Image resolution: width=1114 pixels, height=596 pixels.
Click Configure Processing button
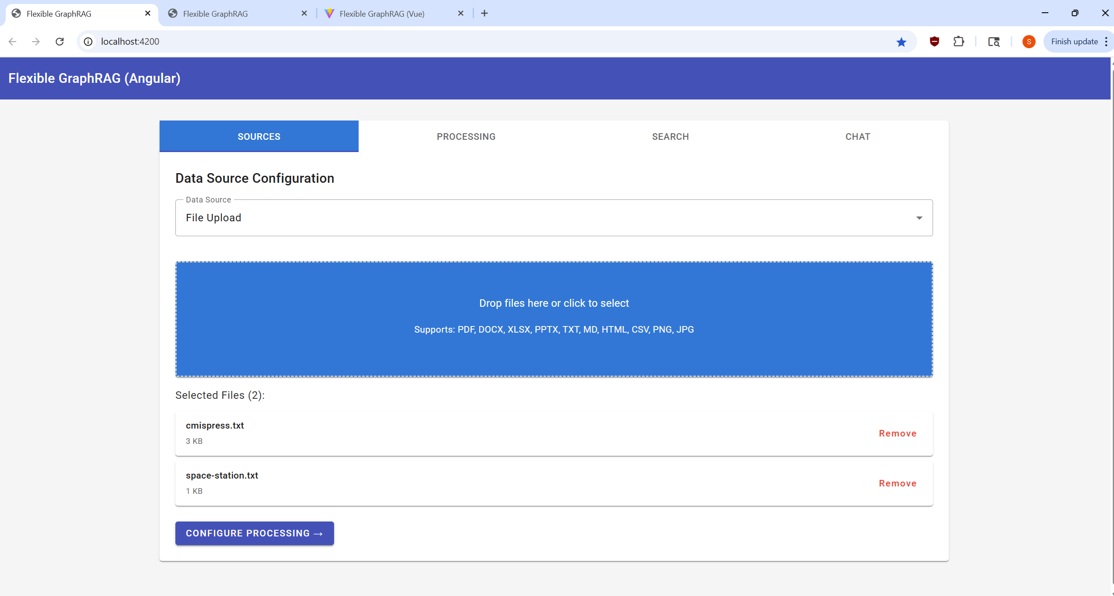pos(254,533)
